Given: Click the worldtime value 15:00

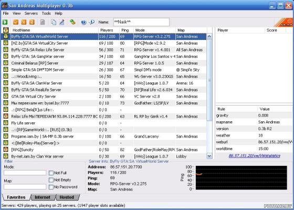Looking at the screenshot, I should 263,149.
